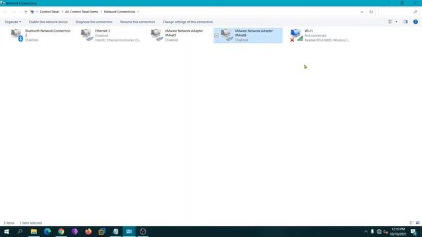Toggle the preview pane button
This screenshot has height=237, width=422.
(406, 22)
